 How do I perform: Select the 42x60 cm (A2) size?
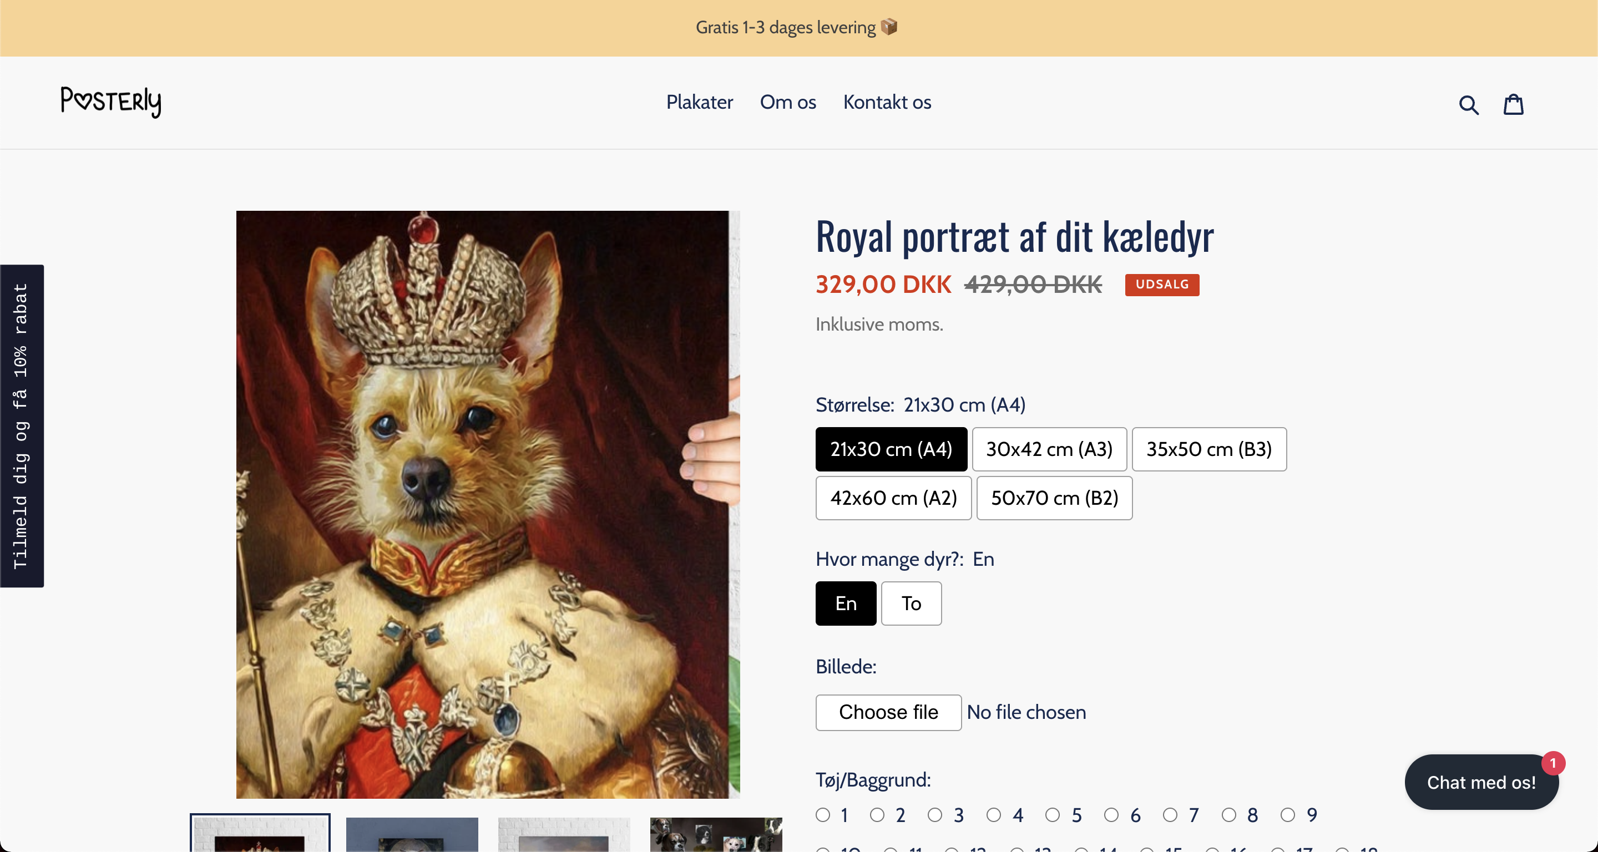pos(893,498)
